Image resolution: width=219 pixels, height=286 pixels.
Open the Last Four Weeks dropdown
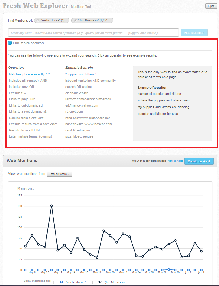click(x=60, y=174)
